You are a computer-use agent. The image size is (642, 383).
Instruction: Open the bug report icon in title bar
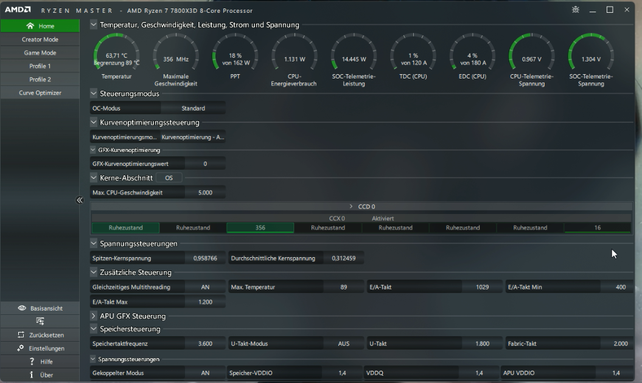(575, 10)
